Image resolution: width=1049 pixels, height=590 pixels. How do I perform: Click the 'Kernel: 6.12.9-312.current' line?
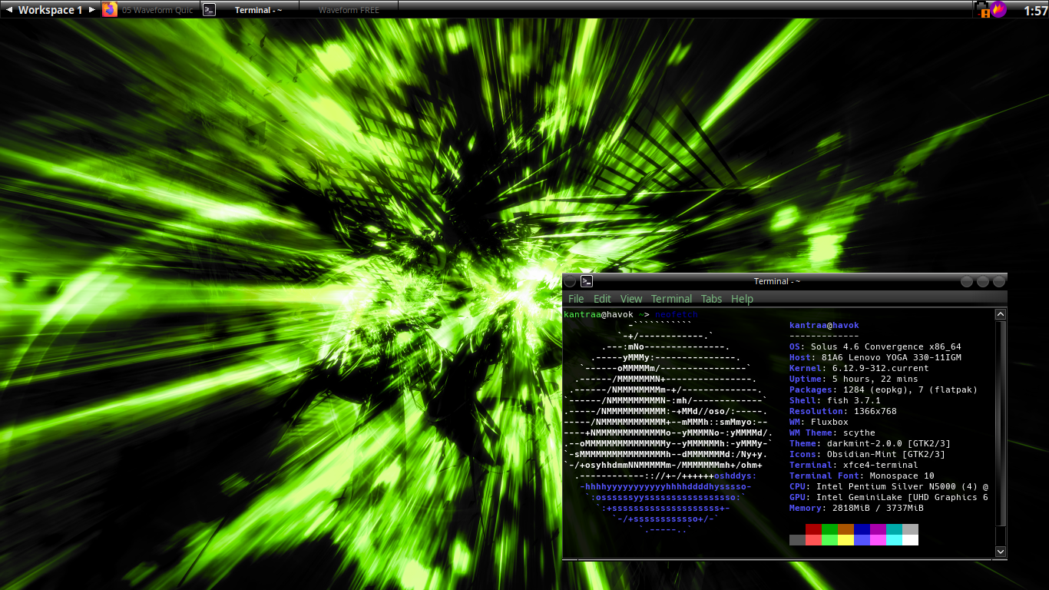pos(859,369)
